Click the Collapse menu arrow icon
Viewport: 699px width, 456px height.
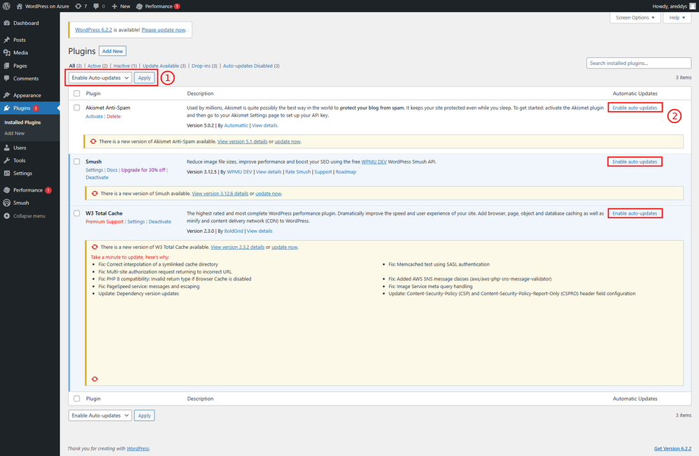pos(7,215)
